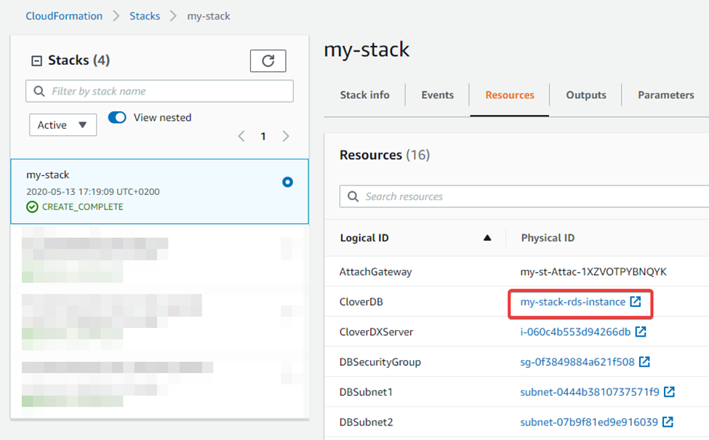Click the next page chevron in pagination
This screenshot has width=709, height=440.
click(285, 136)
